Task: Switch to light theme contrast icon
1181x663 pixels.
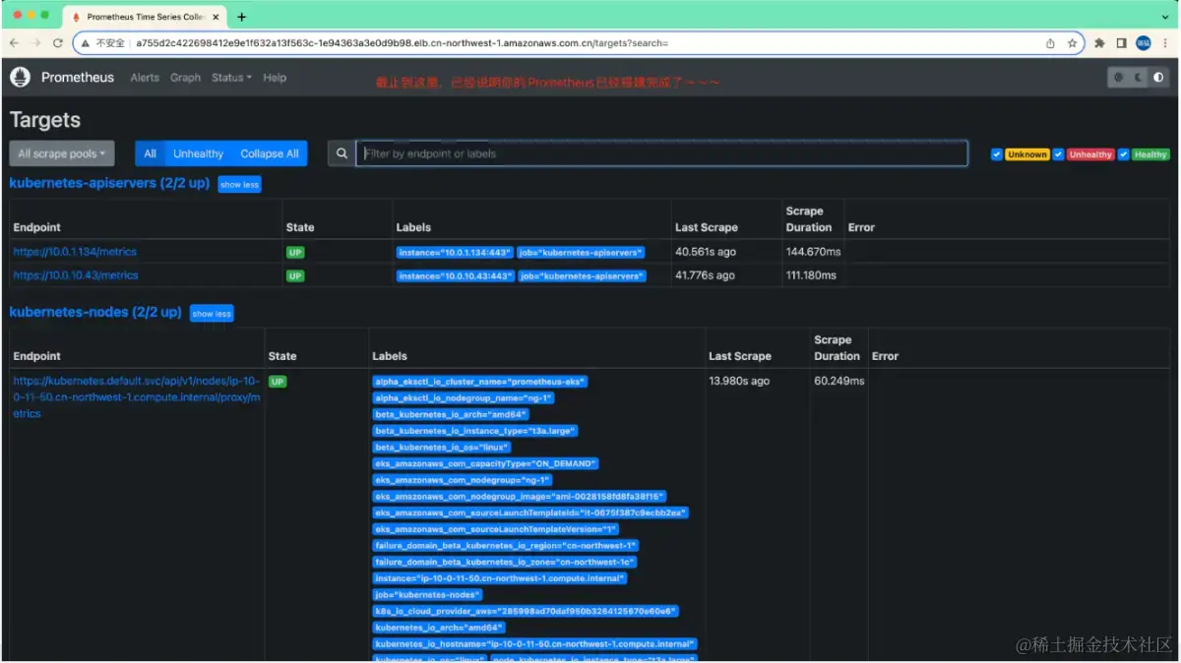Action: coord(1158,77)
